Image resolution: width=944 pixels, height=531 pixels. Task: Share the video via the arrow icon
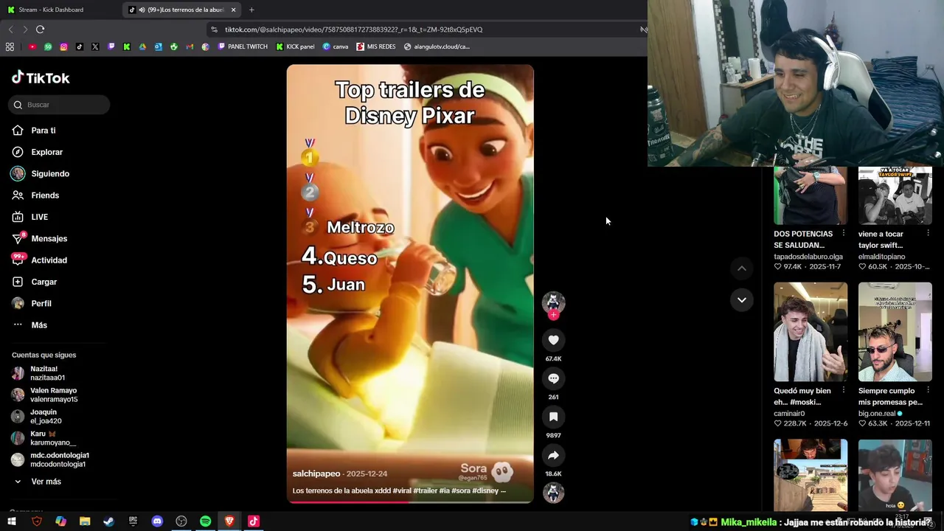click(x=553, y=455)
